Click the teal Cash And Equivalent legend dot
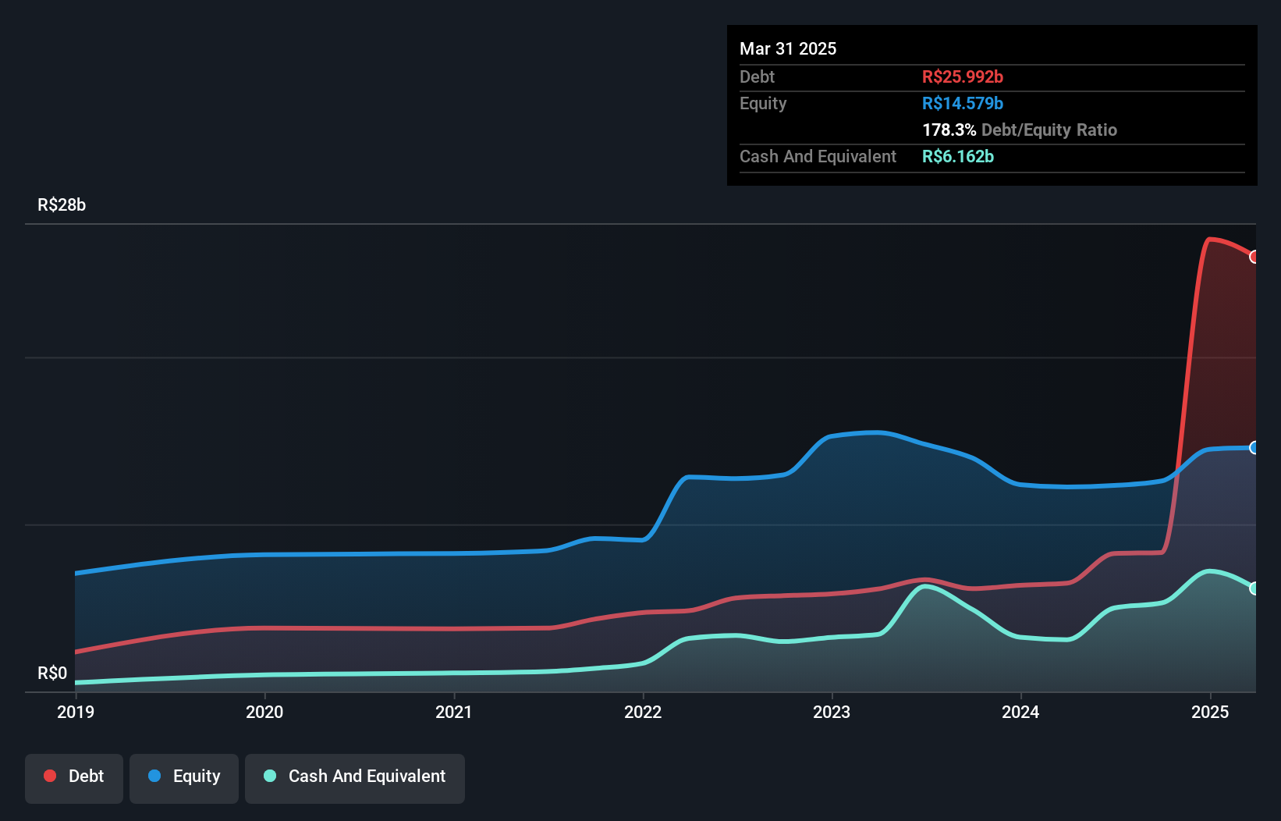Viewport: 1281px width, 821px height. click(268, 776)
